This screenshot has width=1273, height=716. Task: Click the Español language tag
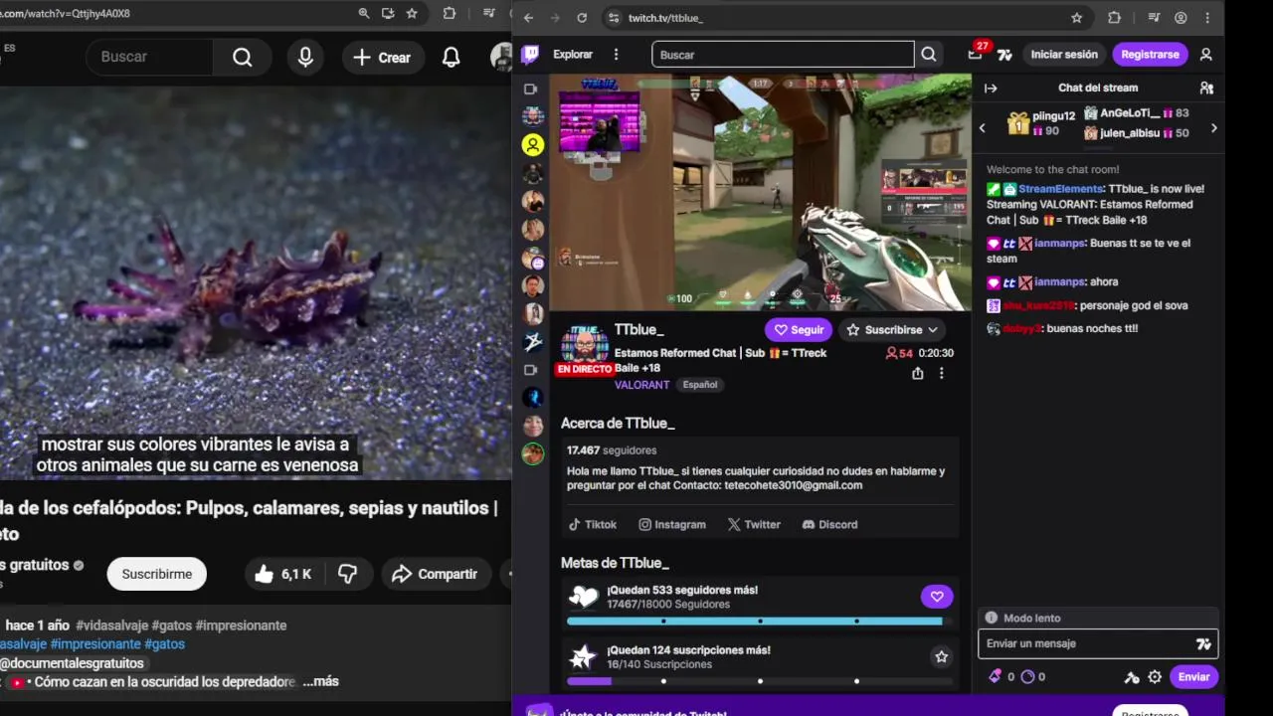pyautogui.click(x=699, y=385)
